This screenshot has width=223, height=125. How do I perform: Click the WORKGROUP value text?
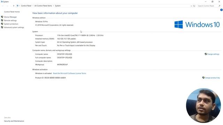[62, 65]
